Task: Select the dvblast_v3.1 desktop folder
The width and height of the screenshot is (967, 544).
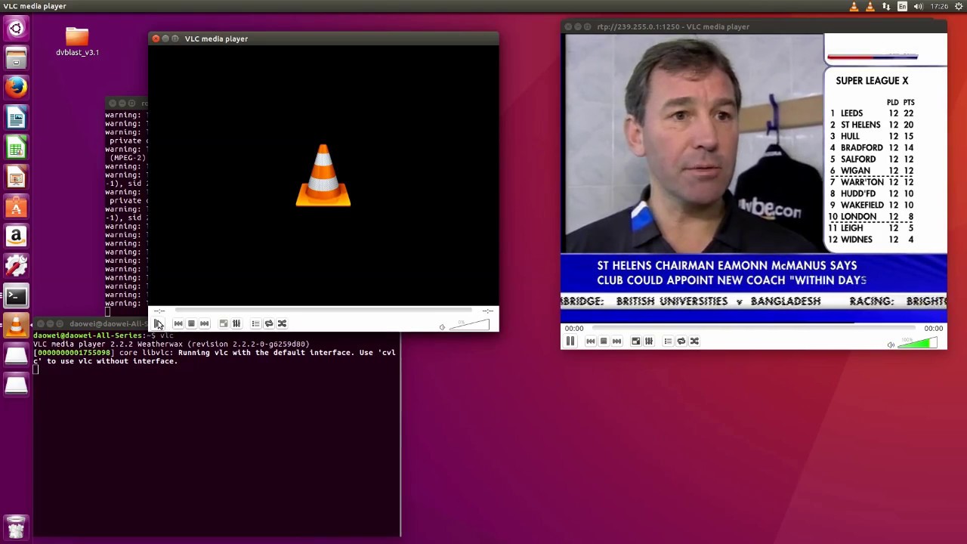Action: pos(77,42)
